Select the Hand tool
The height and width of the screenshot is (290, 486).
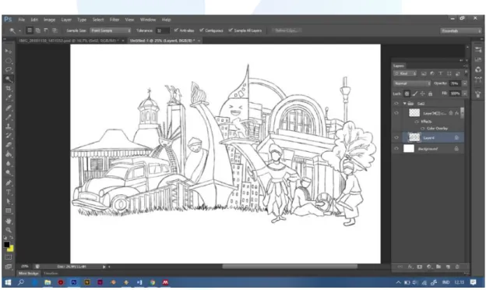click(x=9, y=221)
